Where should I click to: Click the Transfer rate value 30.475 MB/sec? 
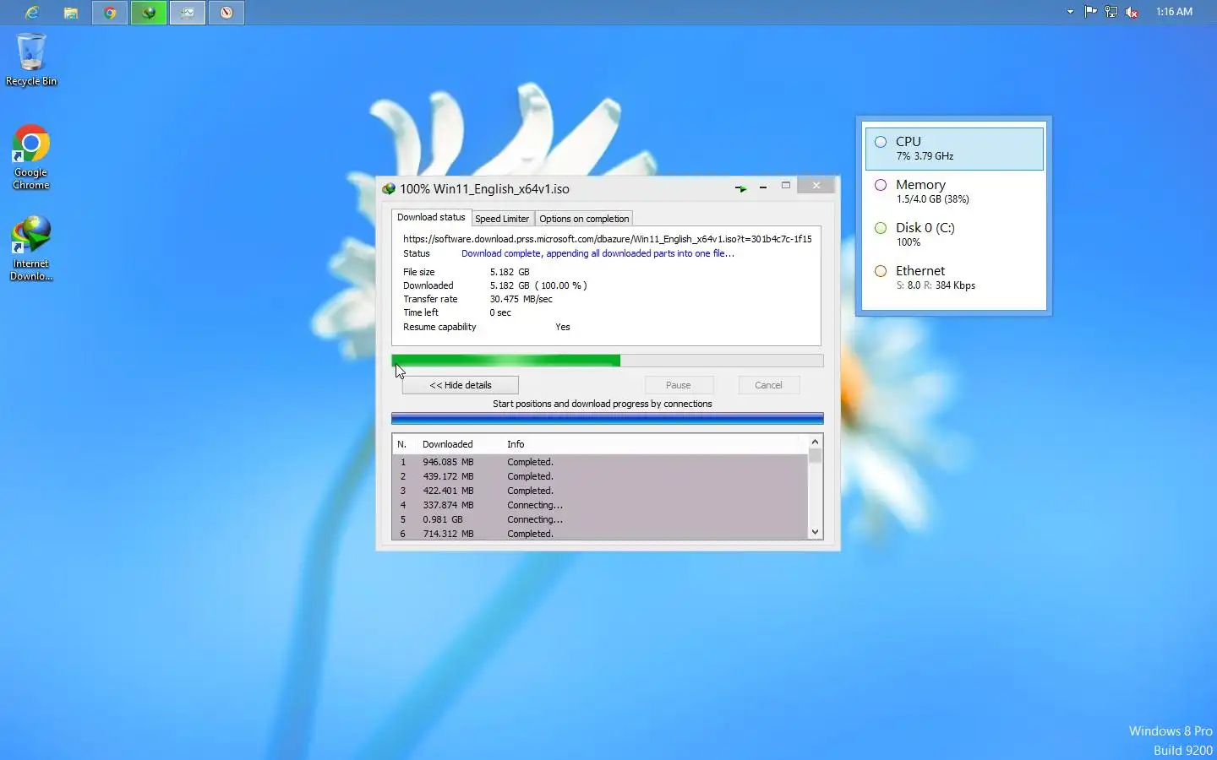pyautogui.click(x=521, y=299)
